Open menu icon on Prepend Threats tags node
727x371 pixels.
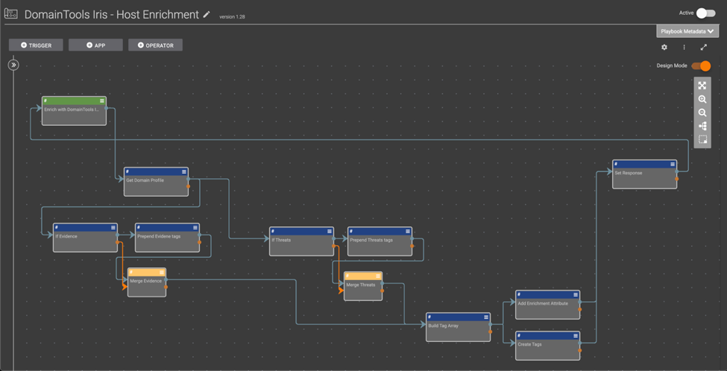[408, 231]
